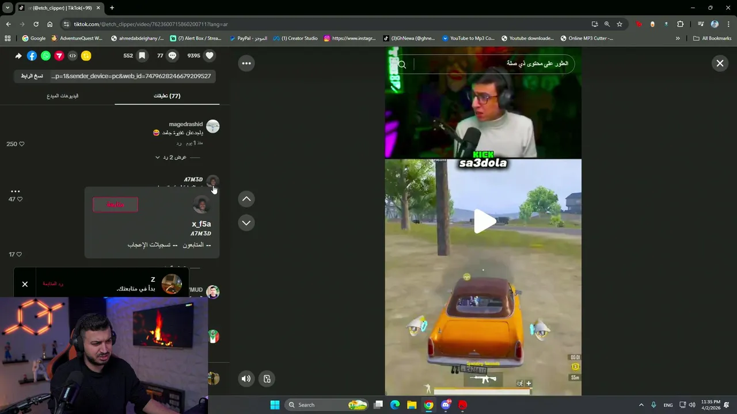
Task: Close the TikTok video viewer
Action: coord(720,63)
